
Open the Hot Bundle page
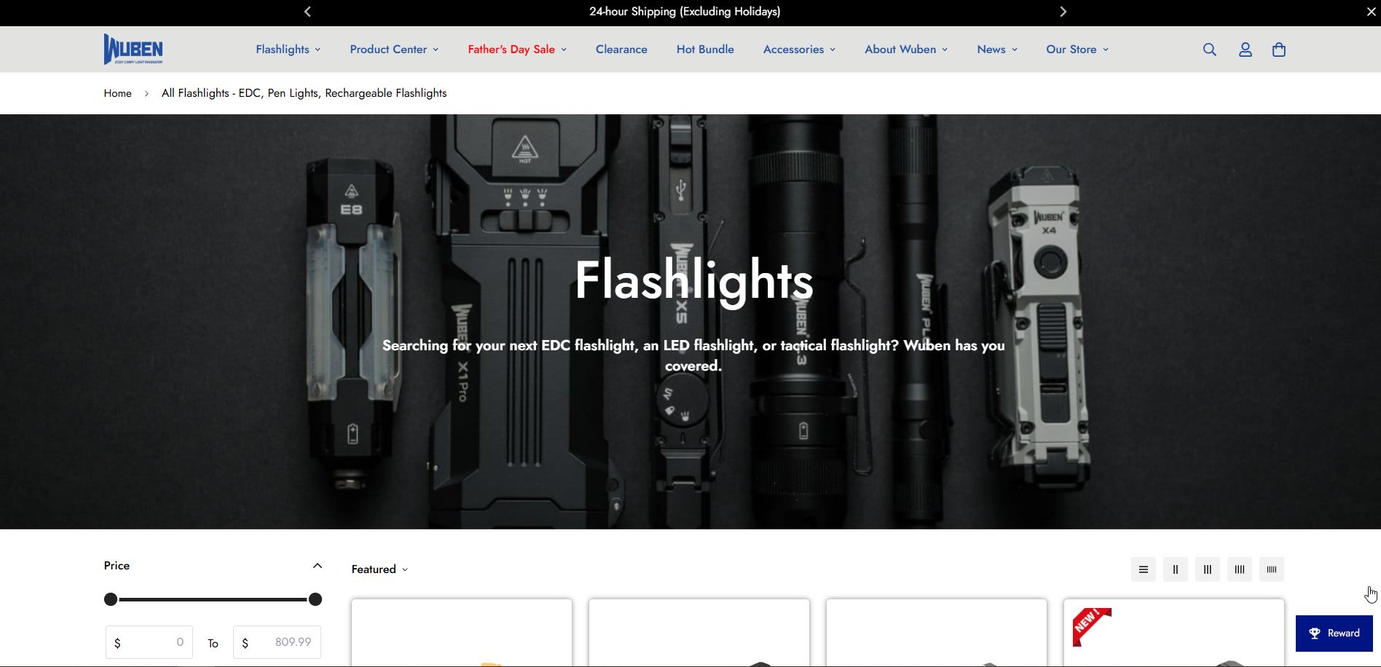(705, 50)
